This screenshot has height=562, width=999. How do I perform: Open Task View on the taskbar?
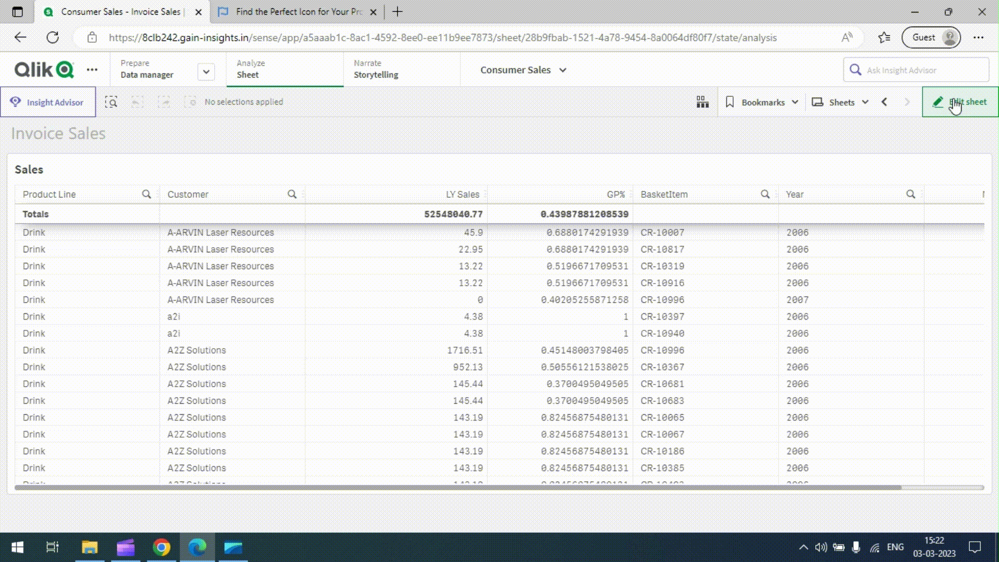pyautogui.click(x=53, y=547)
